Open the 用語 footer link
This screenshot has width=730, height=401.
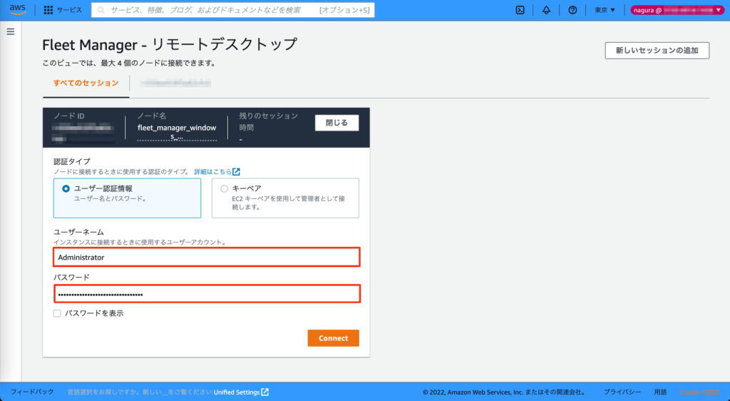660,392
